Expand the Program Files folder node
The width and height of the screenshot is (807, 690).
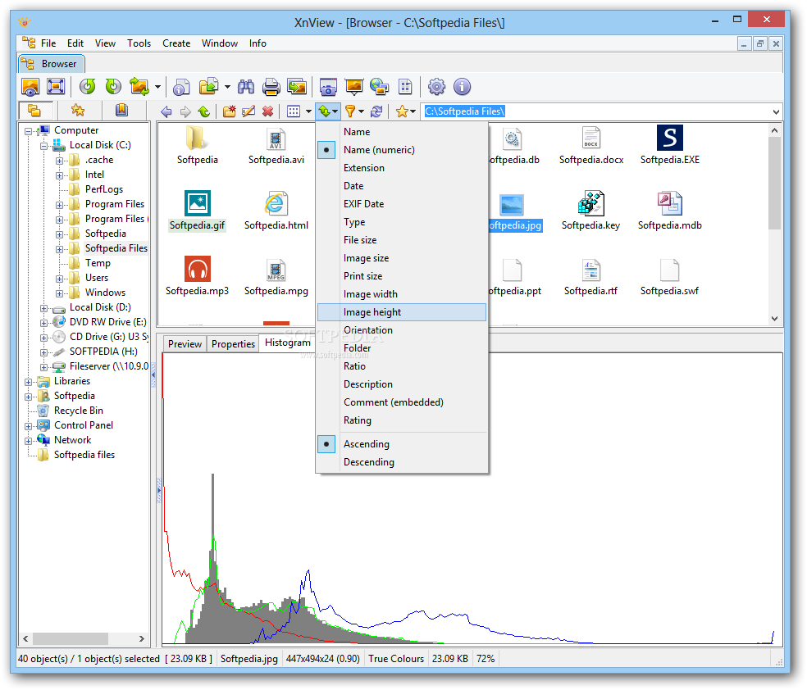(x=59, y=205)
